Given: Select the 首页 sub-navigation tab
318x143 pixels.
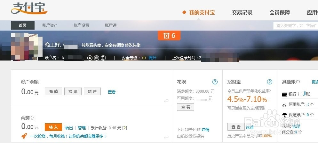Looking at the screenshot, I should (22, 25).
